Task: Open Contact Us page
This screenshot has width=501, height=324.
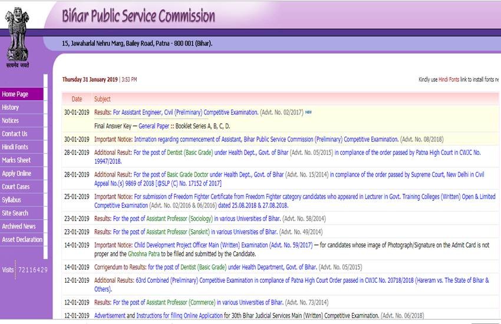Action: (x=15, y=134)
